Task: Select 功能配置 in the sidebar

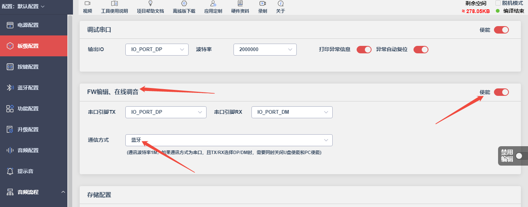Action: (x=34, y=109)
